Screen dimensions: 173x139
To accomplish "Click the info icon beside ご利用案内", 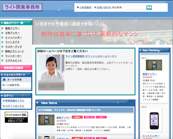I will 78,7.
